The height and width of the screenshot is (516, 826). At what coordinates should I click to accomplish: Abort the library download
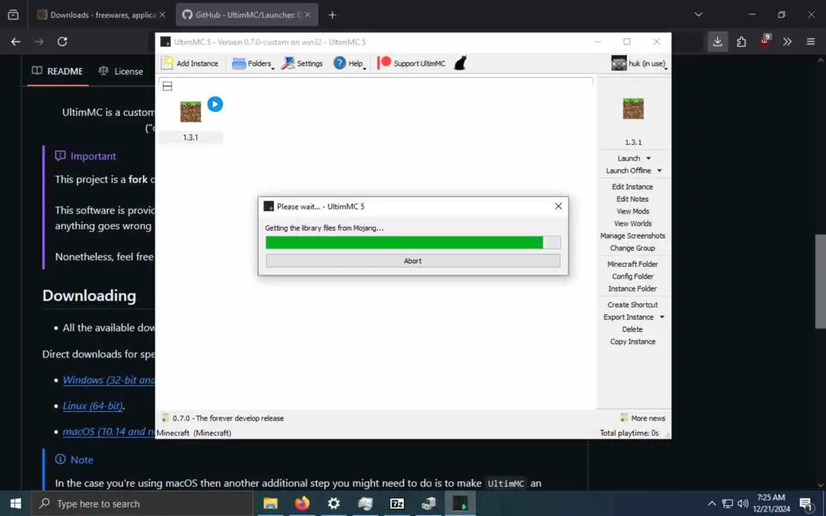point(413,261)
